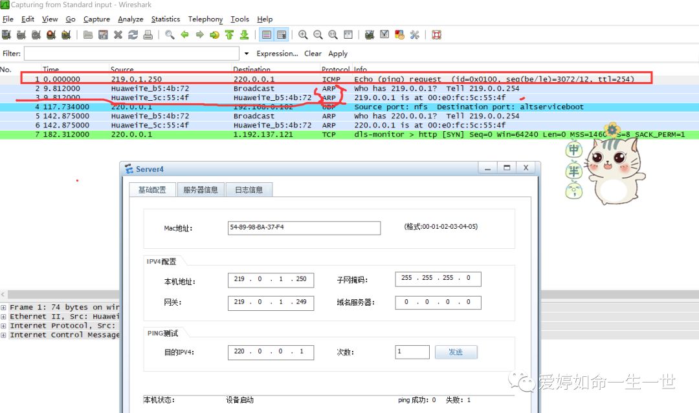Start a new live capture icon
The height and width of the screenshot is (413, 699).
pos(36,35)
